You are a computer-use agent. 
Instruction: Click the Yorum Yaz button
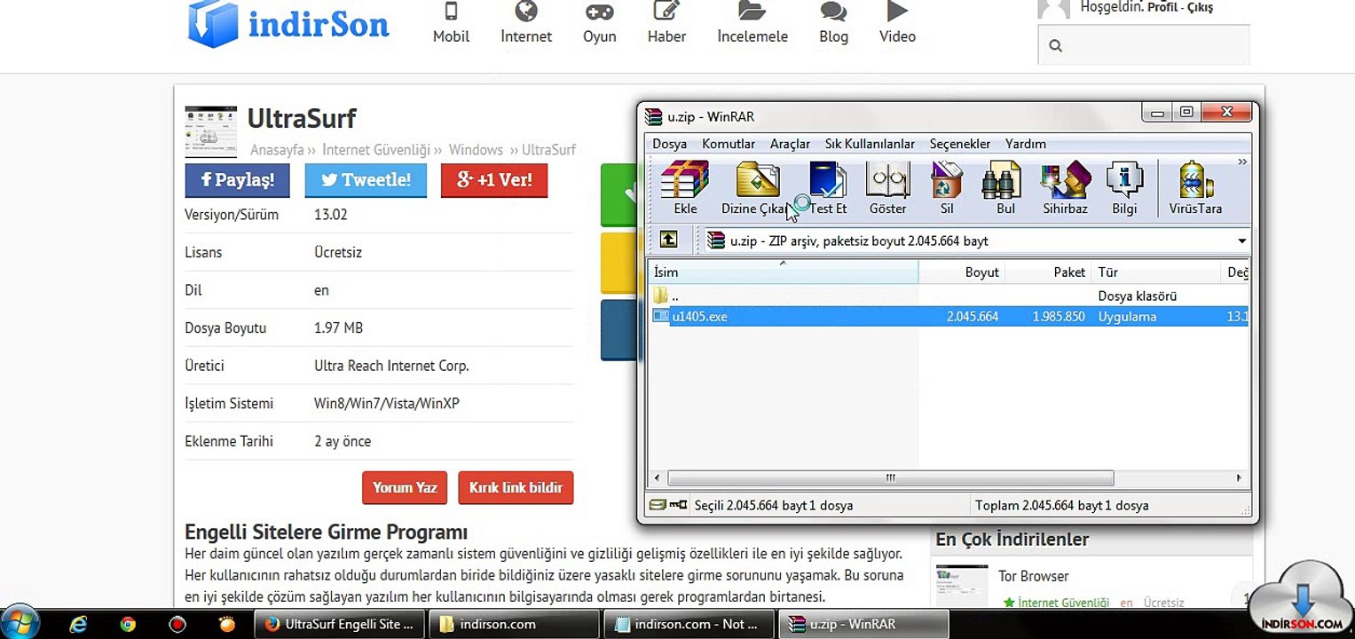(x=405, y=488)
